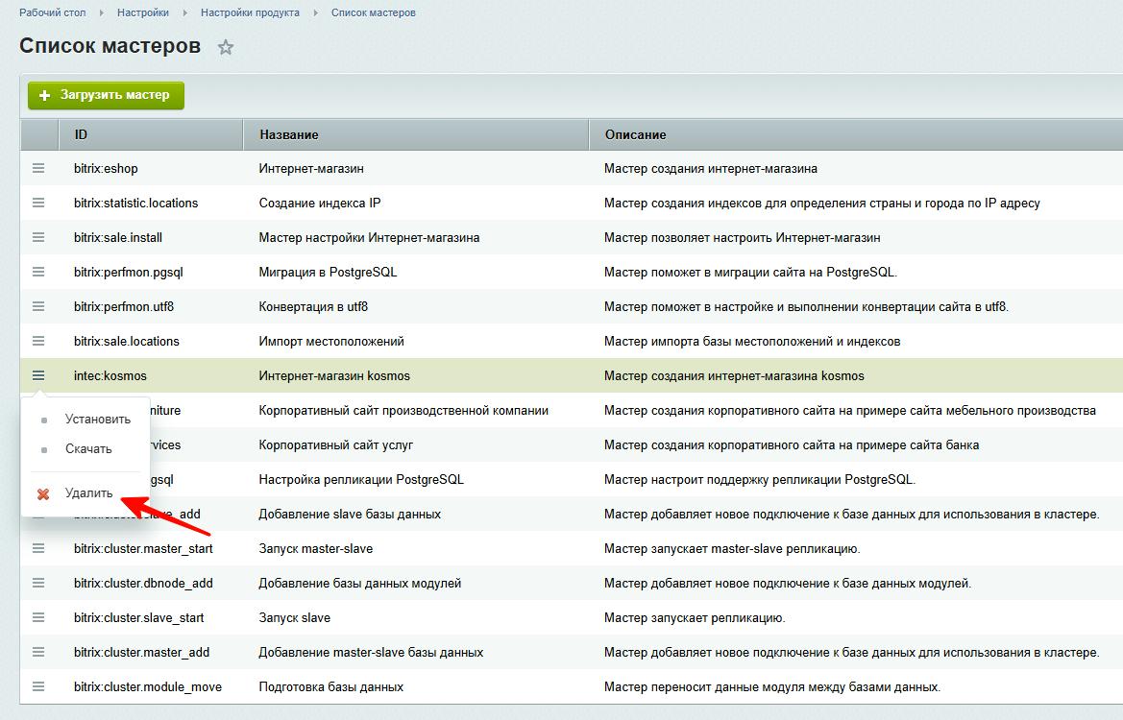Open actions menu for bitrix:cluster.master_start
1123x720 pixels.
click(x=38, y=548)
